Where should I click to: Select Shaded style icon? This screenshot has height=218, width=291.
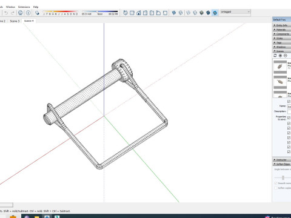pos(201,13)
